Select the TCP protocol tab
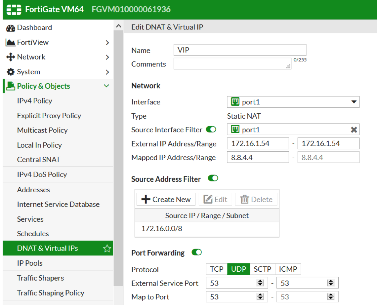The width and height of the screenshot is (377, 308). 216,269
